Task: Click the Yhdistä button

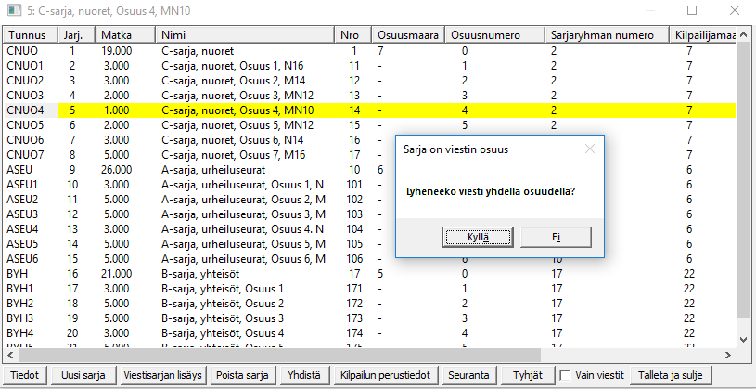Action: (304, 375)
